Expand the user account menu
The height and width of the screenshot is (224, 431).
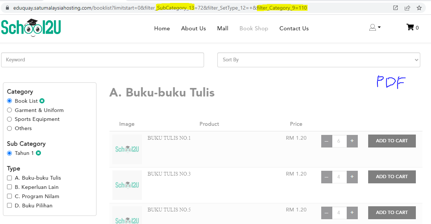(374, 28)
